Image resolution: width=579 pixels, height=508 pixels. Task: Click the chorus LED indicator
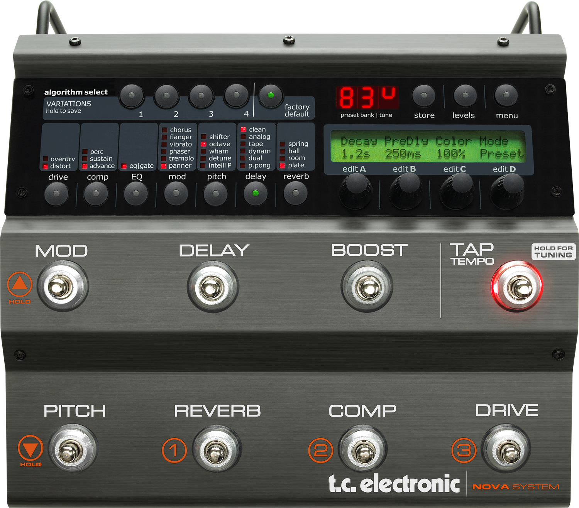pos(164,130)
